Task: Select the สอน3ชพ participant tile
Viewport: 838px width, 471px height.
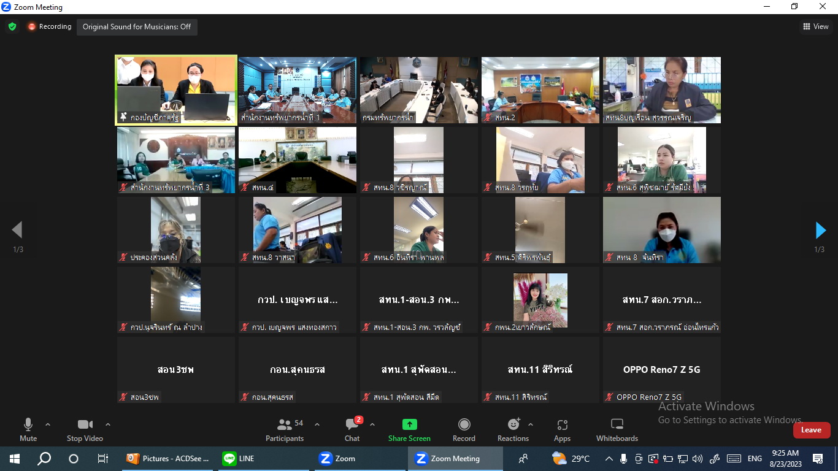Action: (x=176, y=370)
